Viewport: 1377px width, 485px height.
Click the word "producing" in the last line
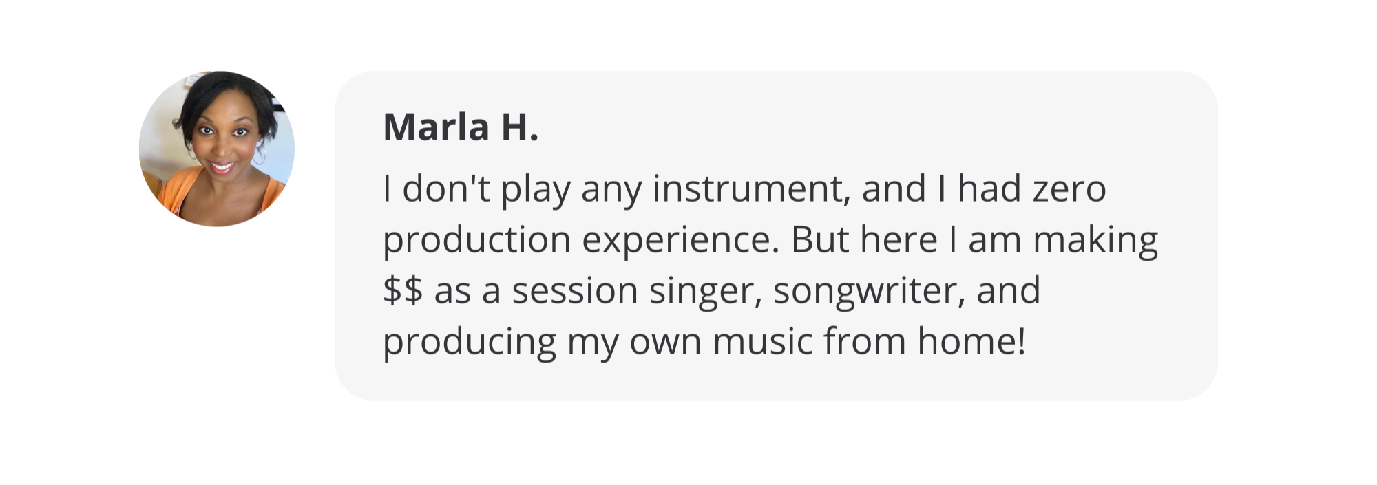point(469,341)
